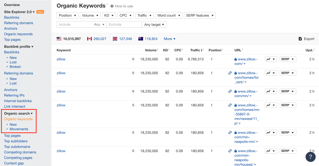
Task: Click the help question mark bubble
Action: click(x=310, y=157)
